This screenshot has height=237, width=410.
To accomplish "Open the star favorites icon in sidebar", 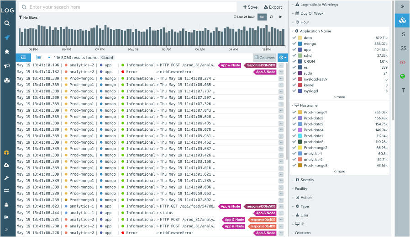I will pos(7,52).
